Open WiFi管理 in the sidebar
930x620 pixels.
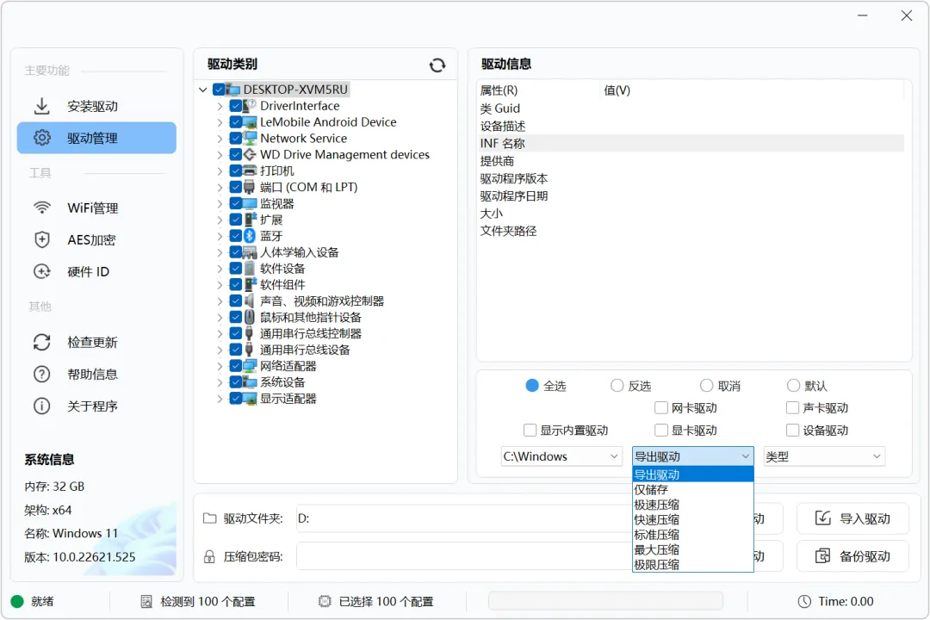(96, 208)
